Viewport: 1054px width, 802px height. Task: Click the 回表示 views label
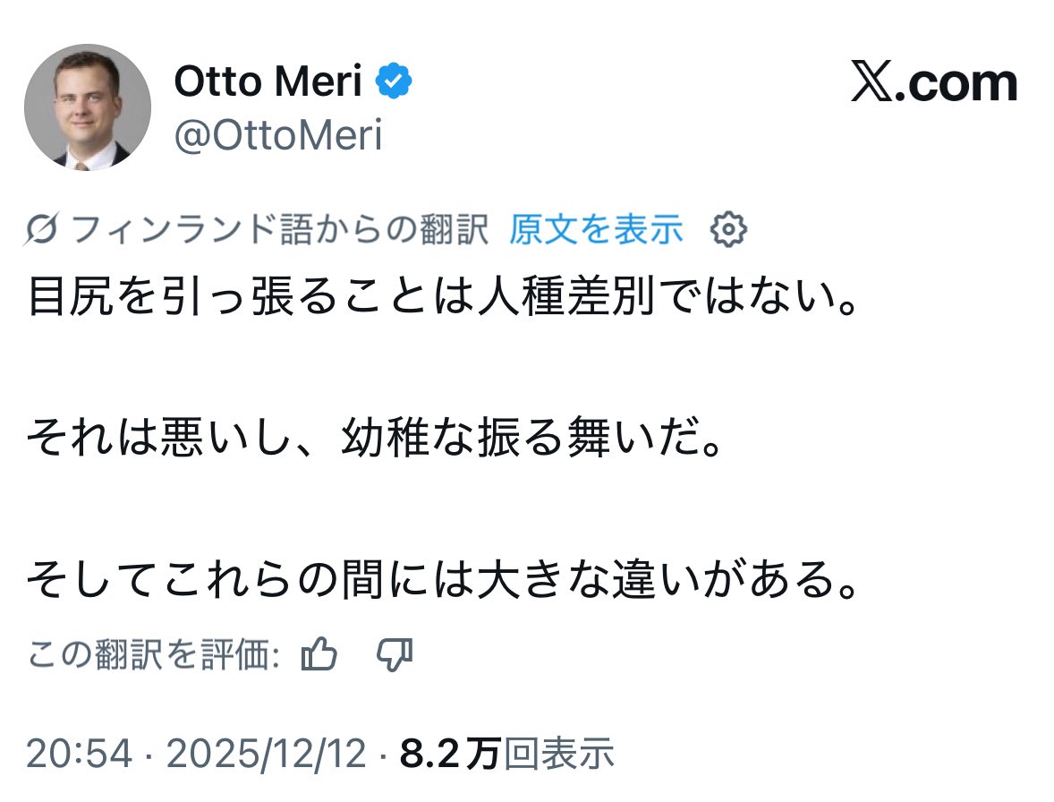(559, 755)
